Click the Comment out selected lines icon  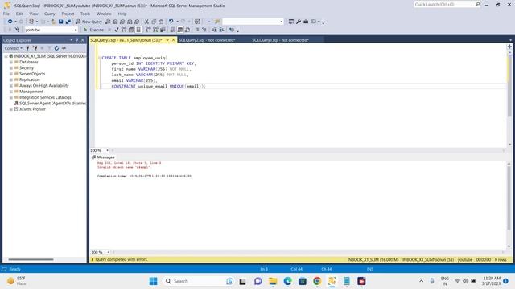coord(197,30)
